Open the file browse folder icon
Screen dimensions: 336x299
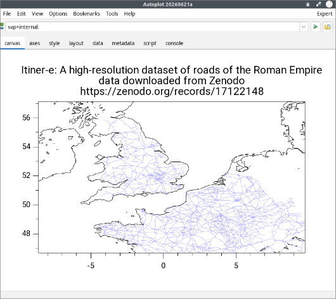328,27
